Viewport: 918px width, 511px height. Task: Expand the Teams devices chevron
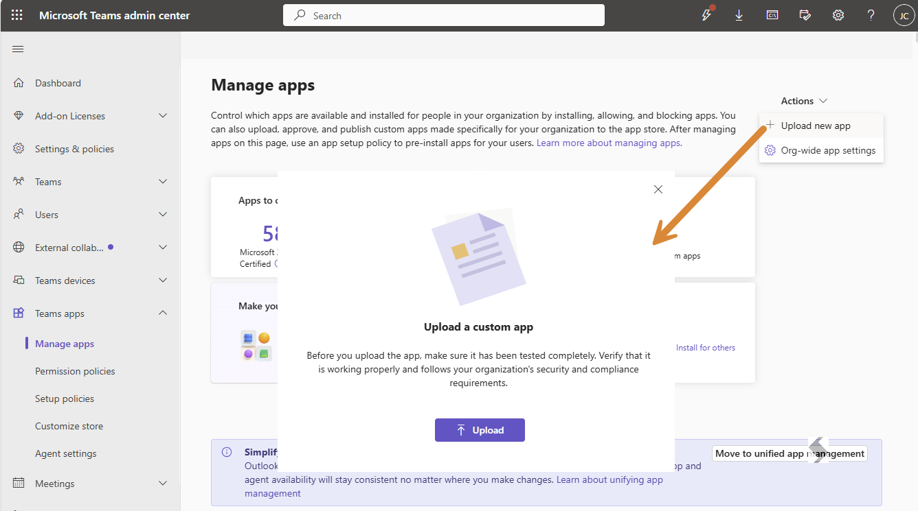click(163, 281)
